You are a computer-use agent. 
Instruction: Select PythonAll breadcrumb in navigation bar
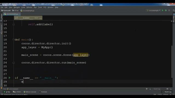(6, 11)
